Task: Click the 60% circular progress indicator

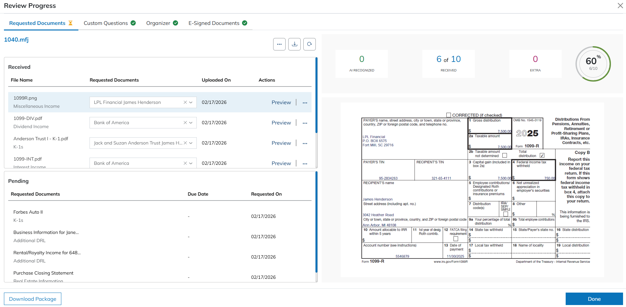Action: 593,64
